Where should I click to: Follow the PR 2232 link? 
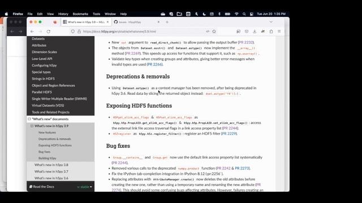[x=246, y=42]
